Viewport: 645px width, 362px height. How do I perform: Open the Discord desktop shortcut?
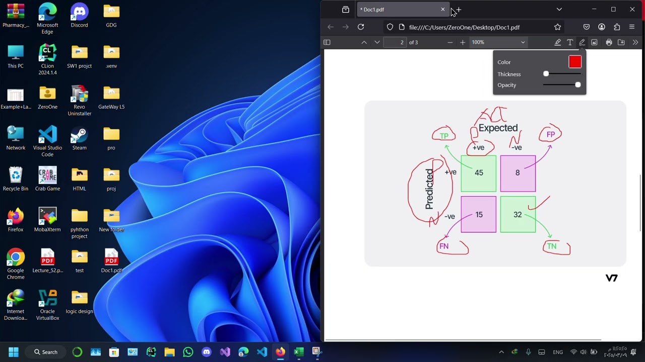[79, 16]
